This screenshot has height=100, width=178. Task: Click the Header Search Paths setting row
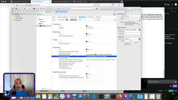point(84,55)
